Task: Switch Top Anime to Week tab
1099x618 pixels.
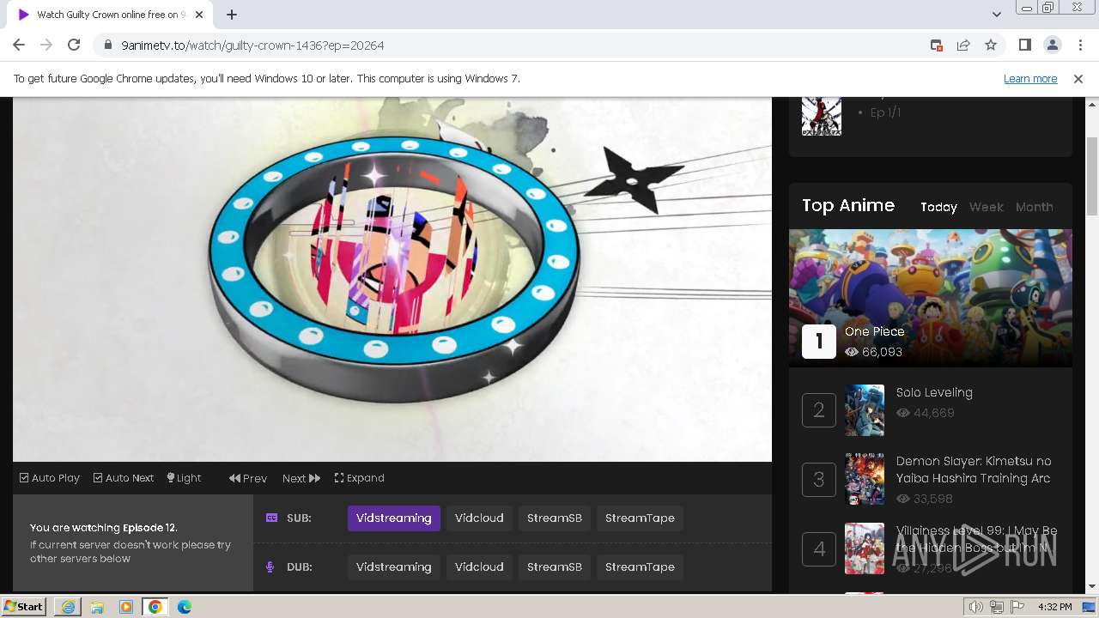Action: [987, 207]
